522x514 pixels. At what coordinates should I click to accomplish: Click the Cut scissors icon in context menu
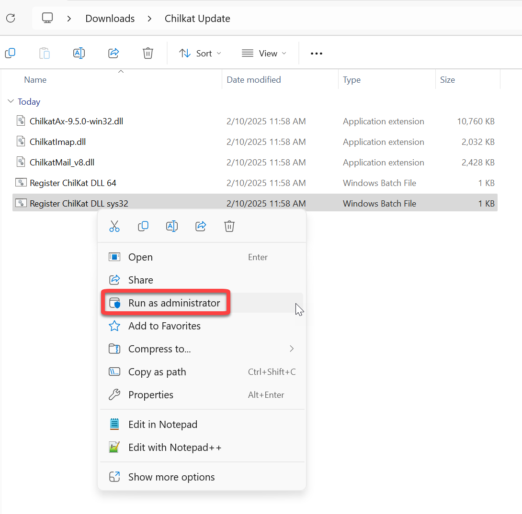114,226
